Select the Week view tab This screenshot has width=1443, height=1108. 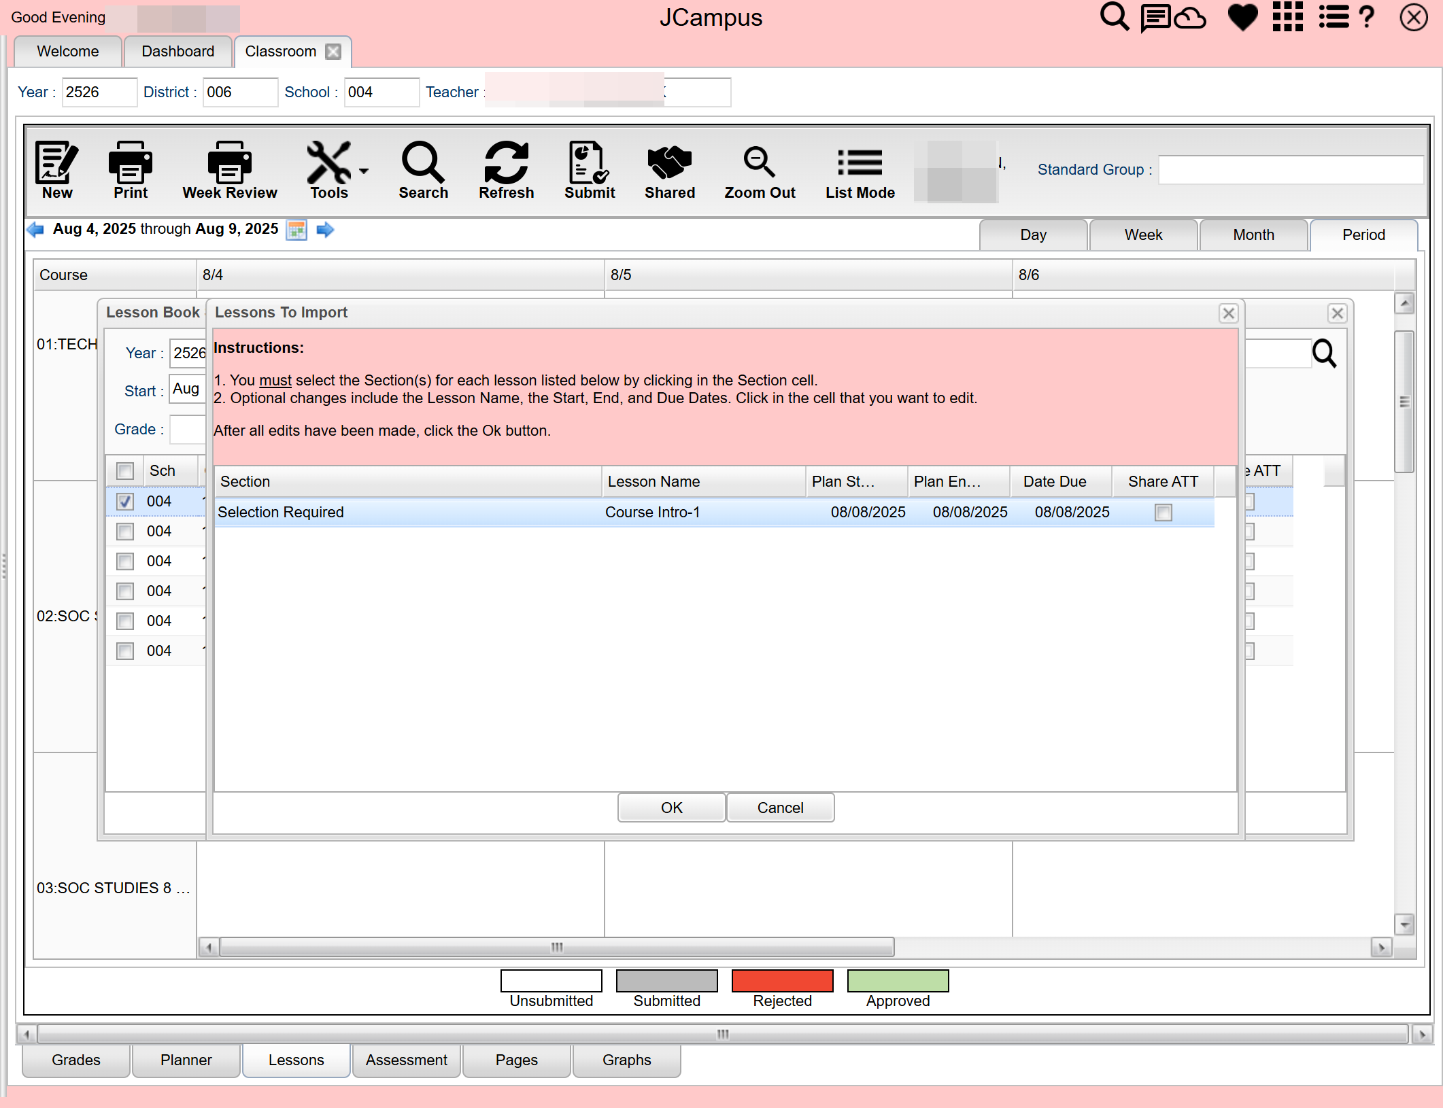1143,235
